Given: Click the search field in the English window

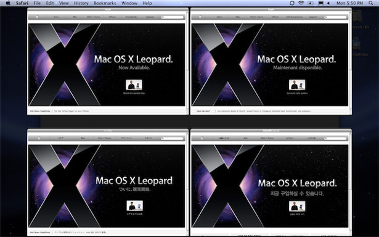Looking at the screenshot, I should point(173,17).
